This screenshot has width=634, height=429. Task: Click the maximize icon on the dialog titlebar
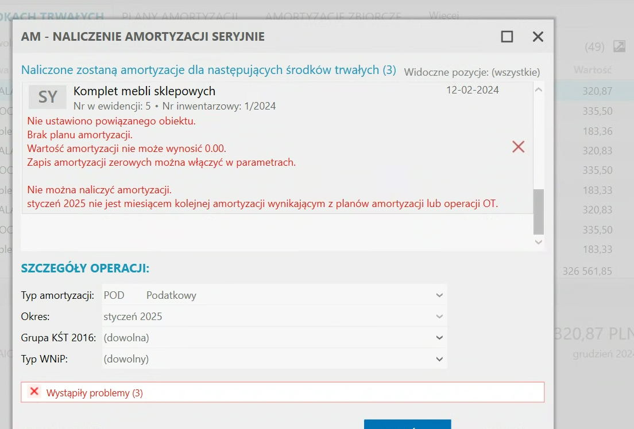[506, 36]
